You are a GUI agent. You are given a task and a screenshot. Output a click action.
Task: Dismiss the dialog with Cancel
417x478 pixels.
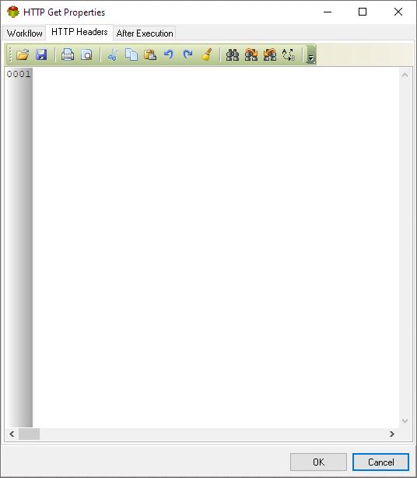380,462
